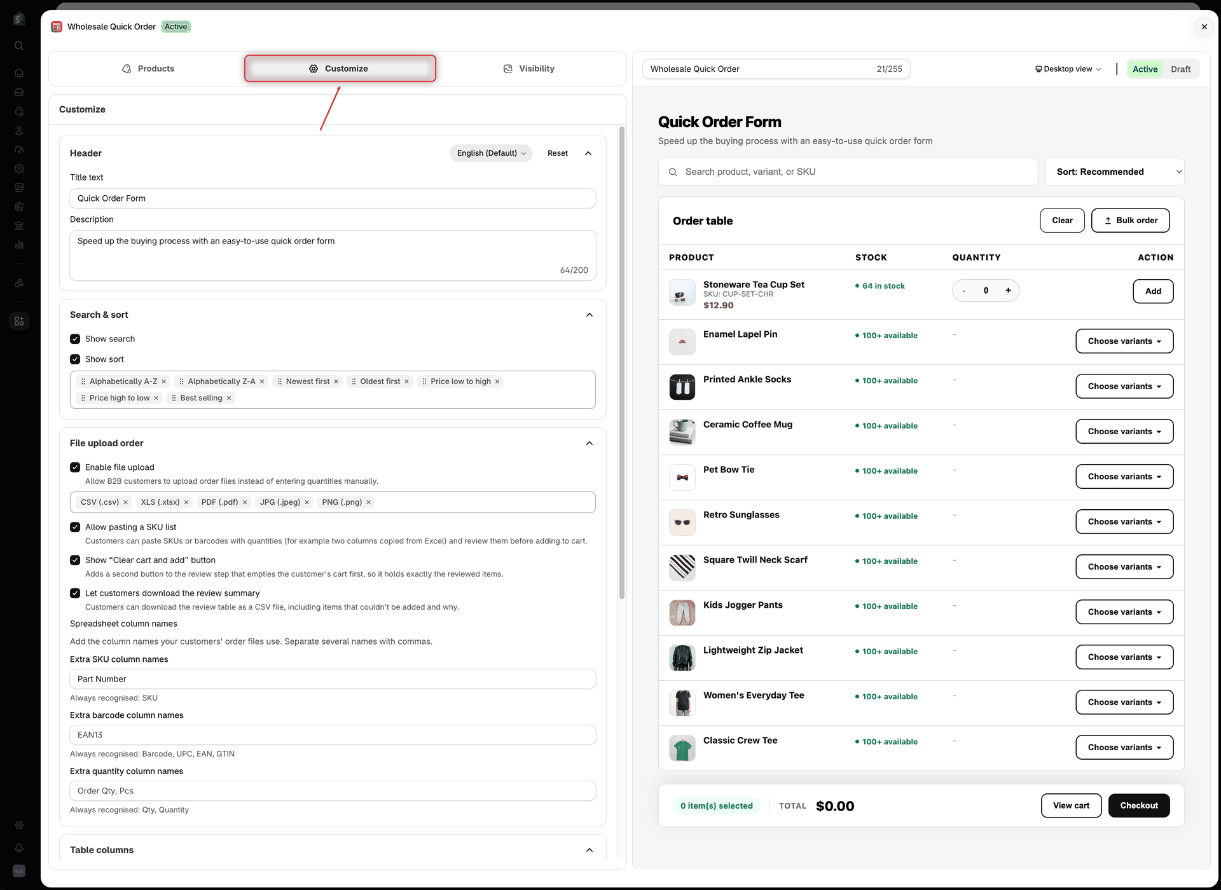Open Discounts badge icon in sidebar
Image resolution: width=1221 pixels, height=890 pixels.
(x=19, y=168)
